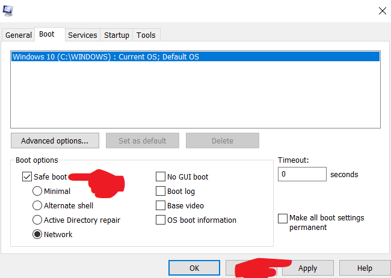This screenshot has height=278, width=391.
Task: Click the Set as default button
Action: coord(143,141)
